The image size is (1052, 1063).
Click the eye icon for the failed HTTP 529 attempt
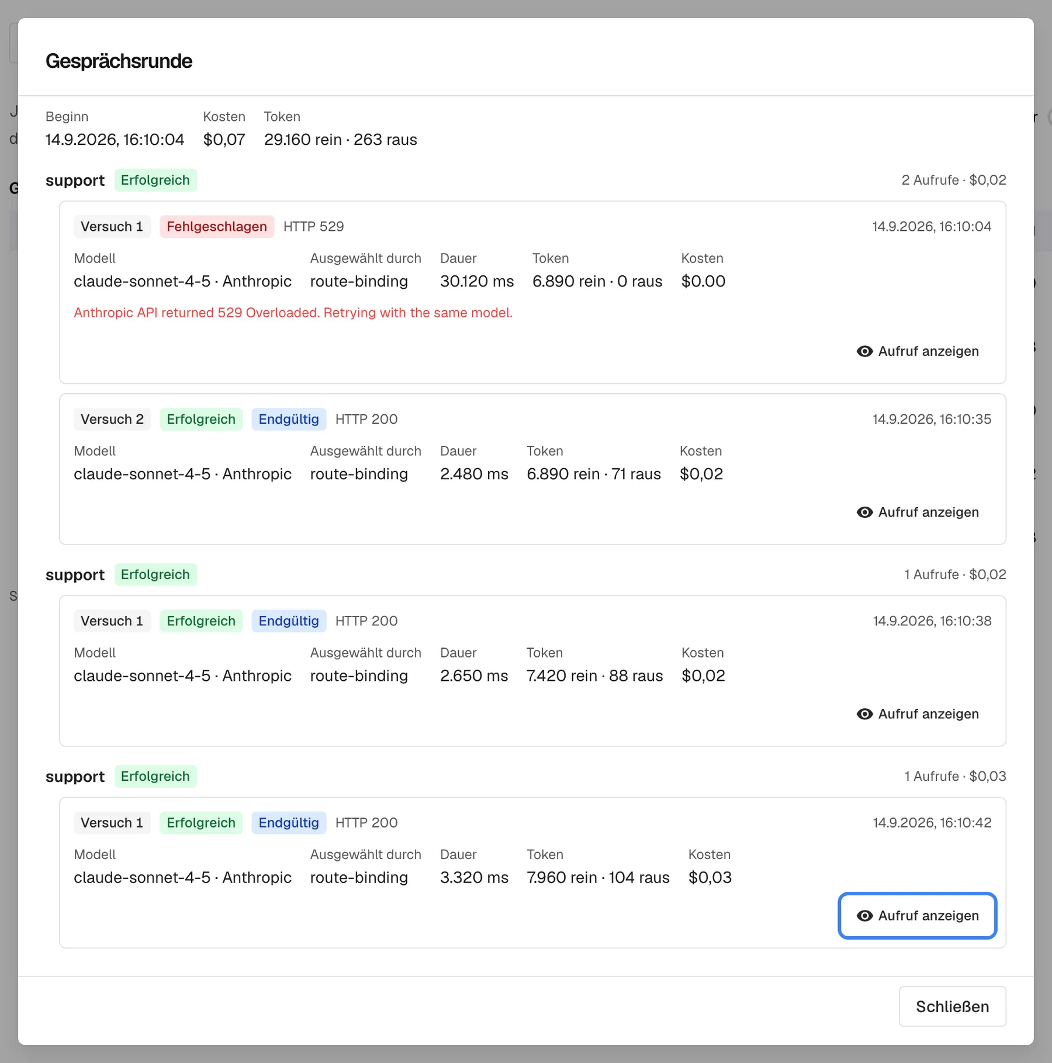pos(864,351)
